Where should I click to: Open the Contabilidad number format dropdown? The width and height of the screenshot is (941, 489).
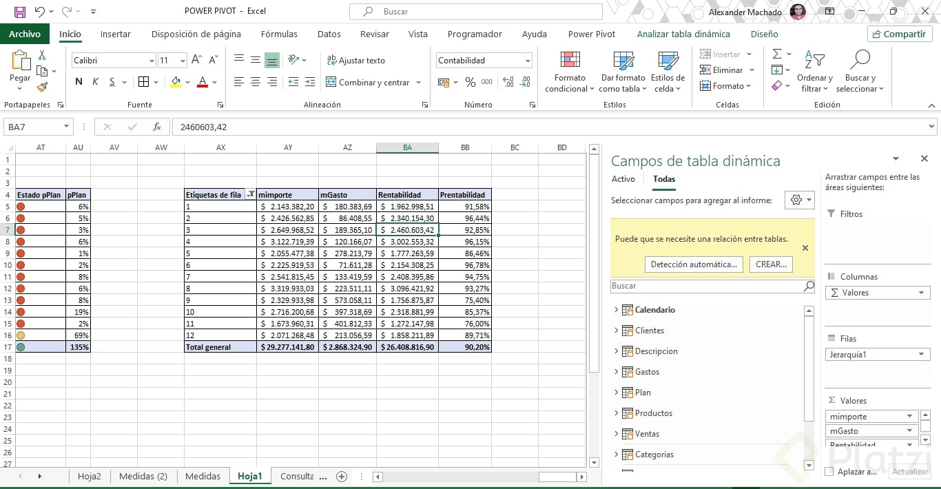click(x=528, y=61)
